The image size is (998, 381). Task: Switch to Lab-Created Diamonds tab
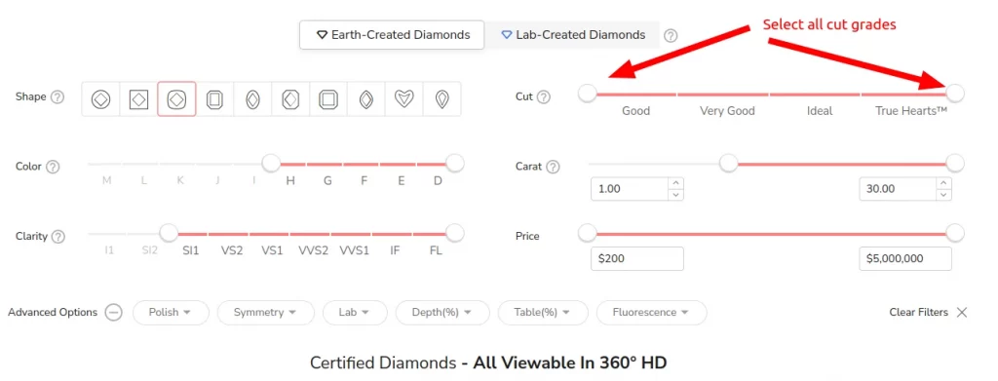(x=572, y=35)
